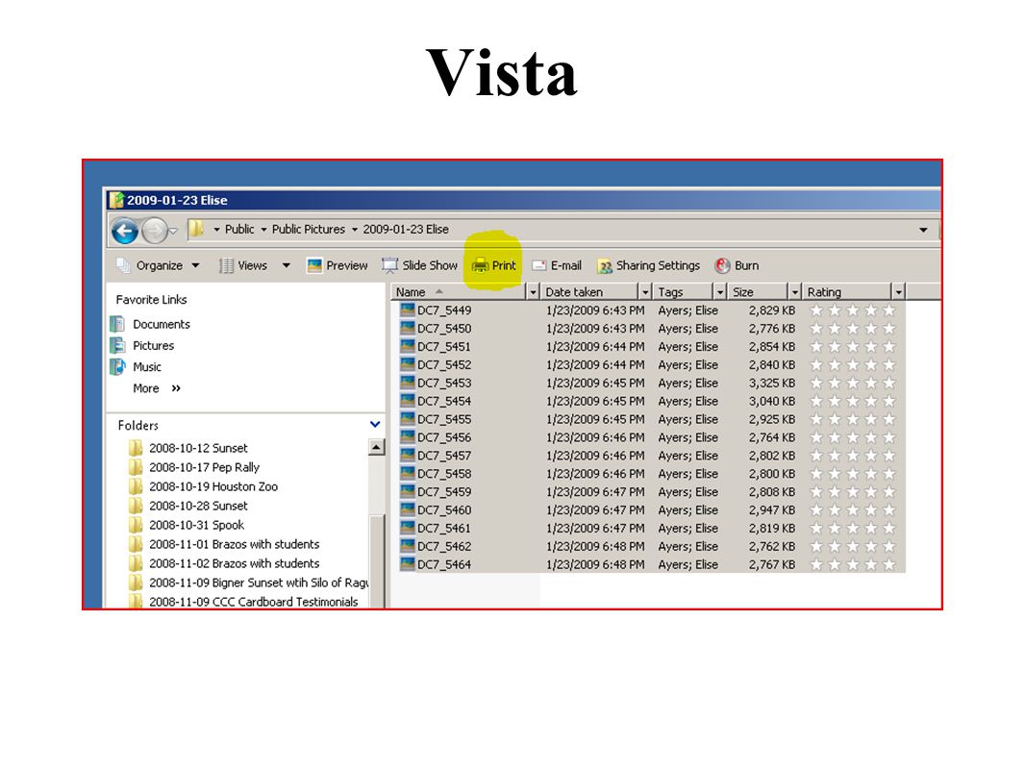Screen dimensions: 1025x769
Task: Click the Forward navigation arrow
Action: (x=154, y=231)
